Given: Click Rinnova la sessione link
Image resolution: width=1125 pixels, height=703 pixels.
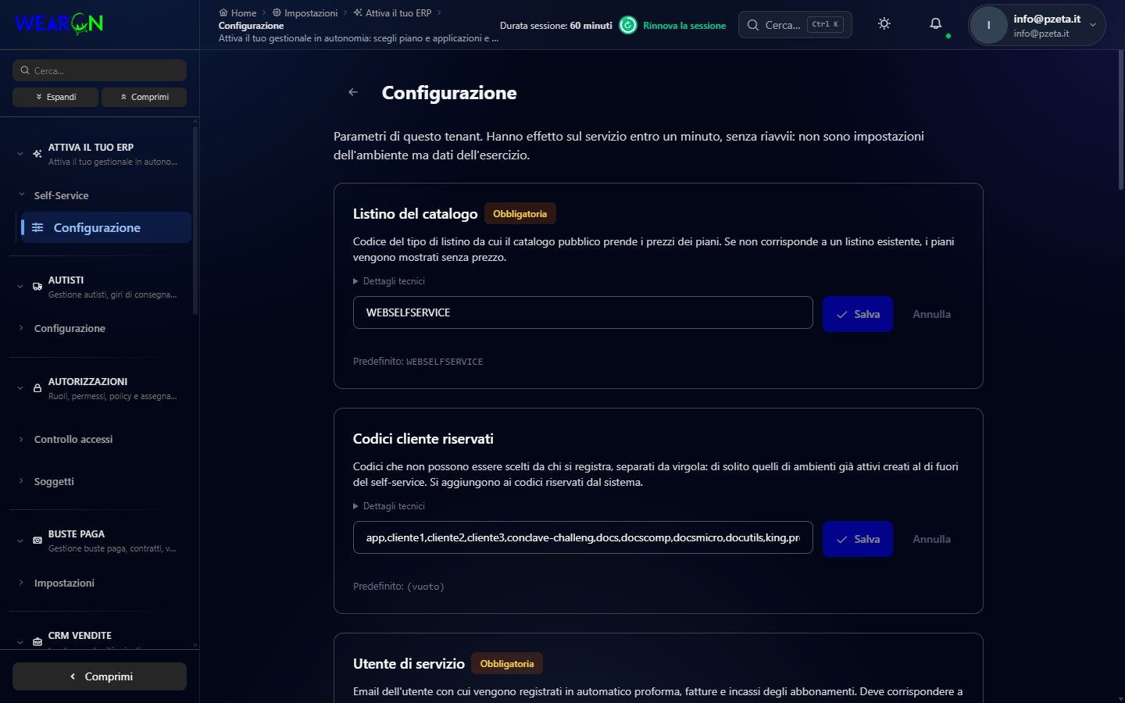Looking at the screenshot, I should coord(684,26).
